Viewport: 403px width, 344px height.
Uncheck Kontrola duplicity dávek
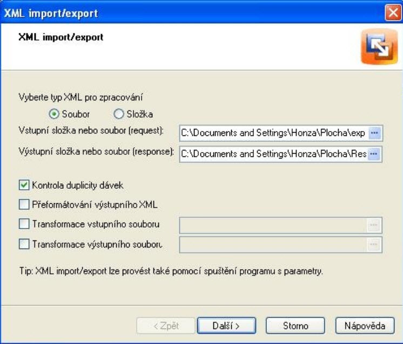pyautogui.click(x=24, y=185)
